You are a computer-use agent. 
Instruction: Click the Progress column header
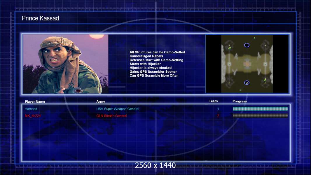tap(240, 101)
